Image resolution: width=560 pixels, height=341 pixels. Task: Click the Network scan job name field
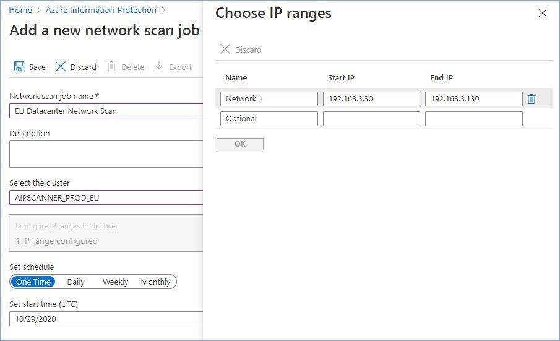click(106, 111)
